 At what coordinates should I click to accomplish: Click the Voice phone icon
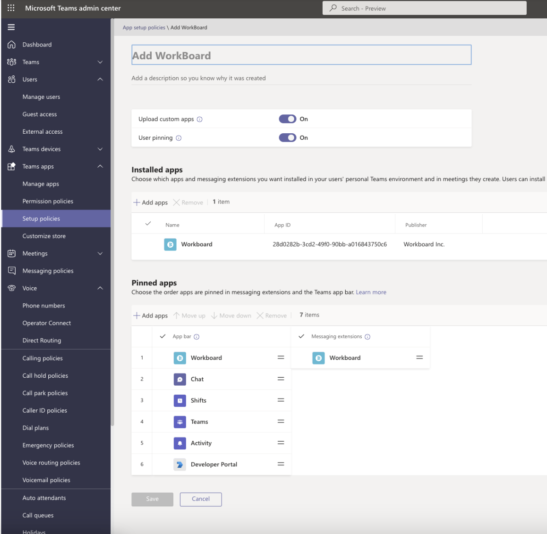point(11,288)
